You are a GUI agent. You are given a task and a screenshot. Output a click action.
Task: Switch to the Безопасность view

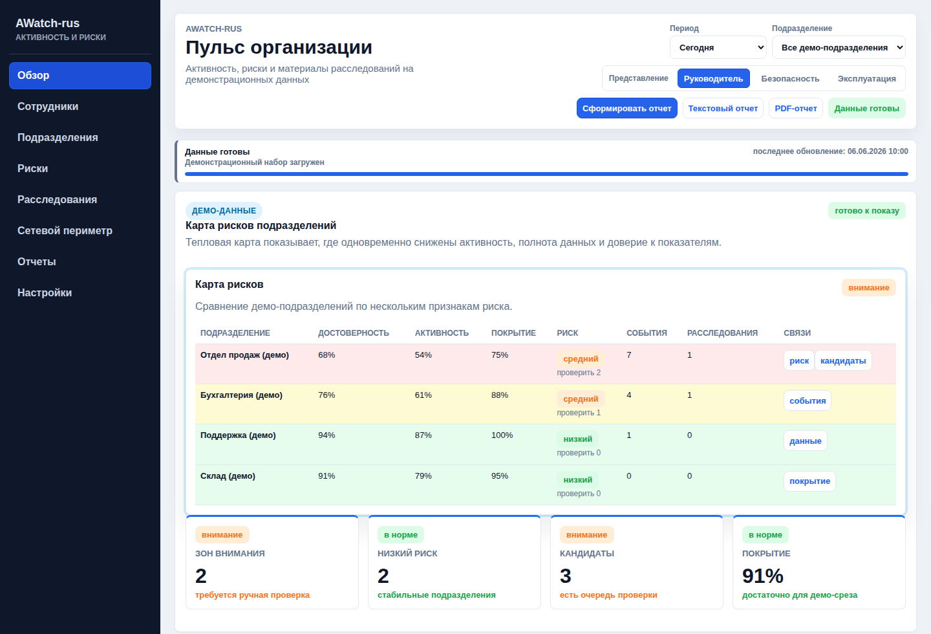(790, 78)
